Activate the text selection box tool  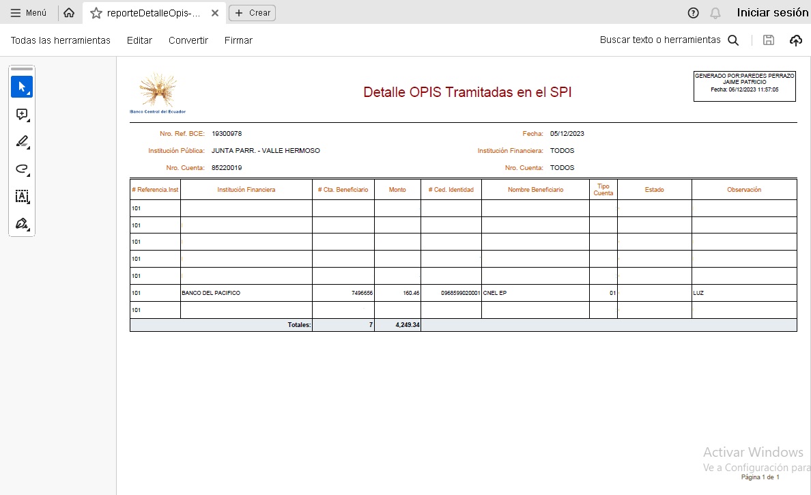(22, 197)
